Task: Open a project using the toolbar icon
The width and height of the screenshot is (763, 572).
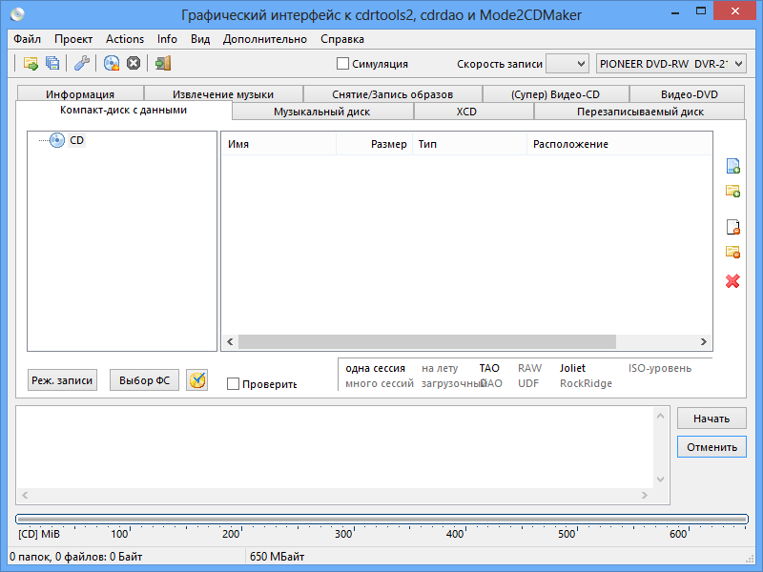Action: tap(30, 63)
